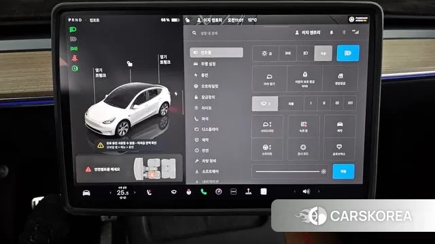Tap the LTE signal icon

point(355,32)
